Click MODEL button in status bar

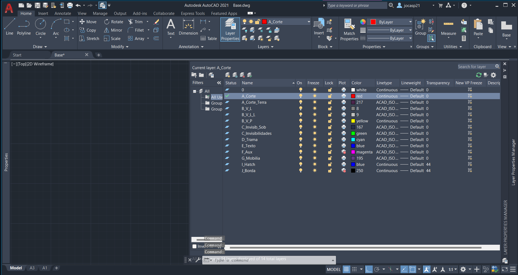[334, 269]
